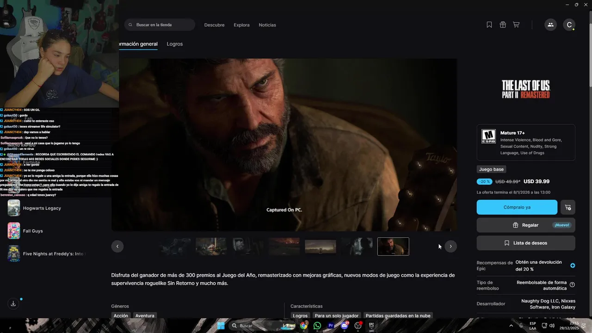Image resolution: width=592 pixels, height=333 pixels.
Task: Open the volume control in system tray
Action: pyautogui.click(x=552, y=326)
